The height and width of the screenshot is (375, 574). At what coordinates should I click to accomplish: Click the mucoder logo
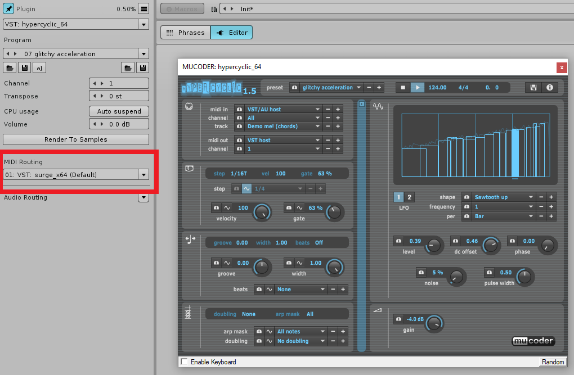click(x=533, y=341)
